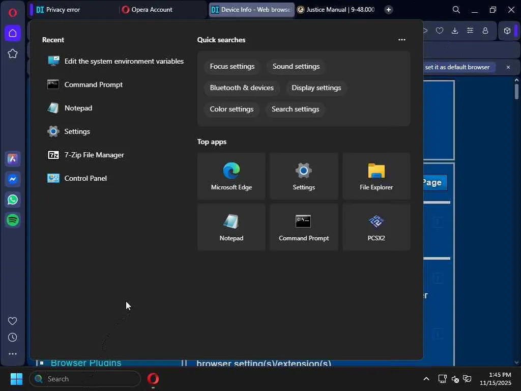Click the muted volume tray icon
This screenshot has width=521, height=391.
pos(455,379)
